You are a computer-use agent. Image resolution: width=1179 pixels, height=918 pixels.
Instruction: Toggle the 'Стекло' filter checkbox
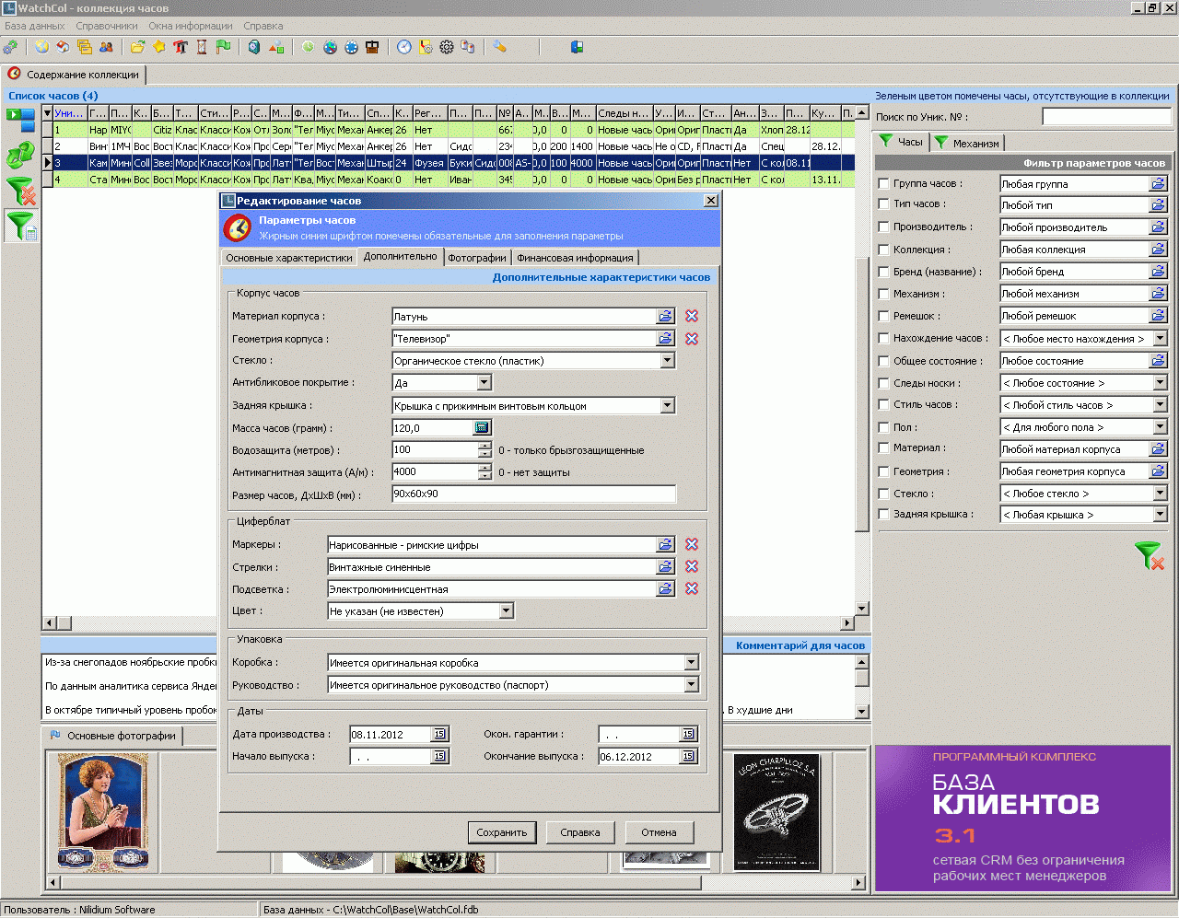883,494
